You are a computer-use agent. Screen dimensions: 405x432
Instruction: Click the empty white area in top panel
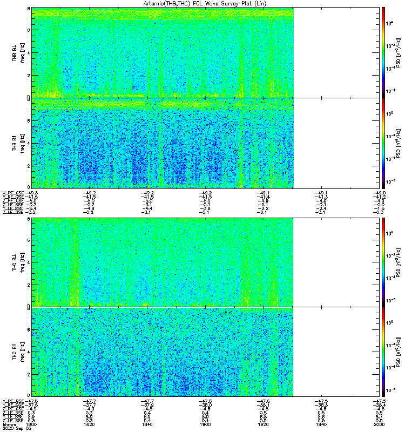[x=336, y=52]
